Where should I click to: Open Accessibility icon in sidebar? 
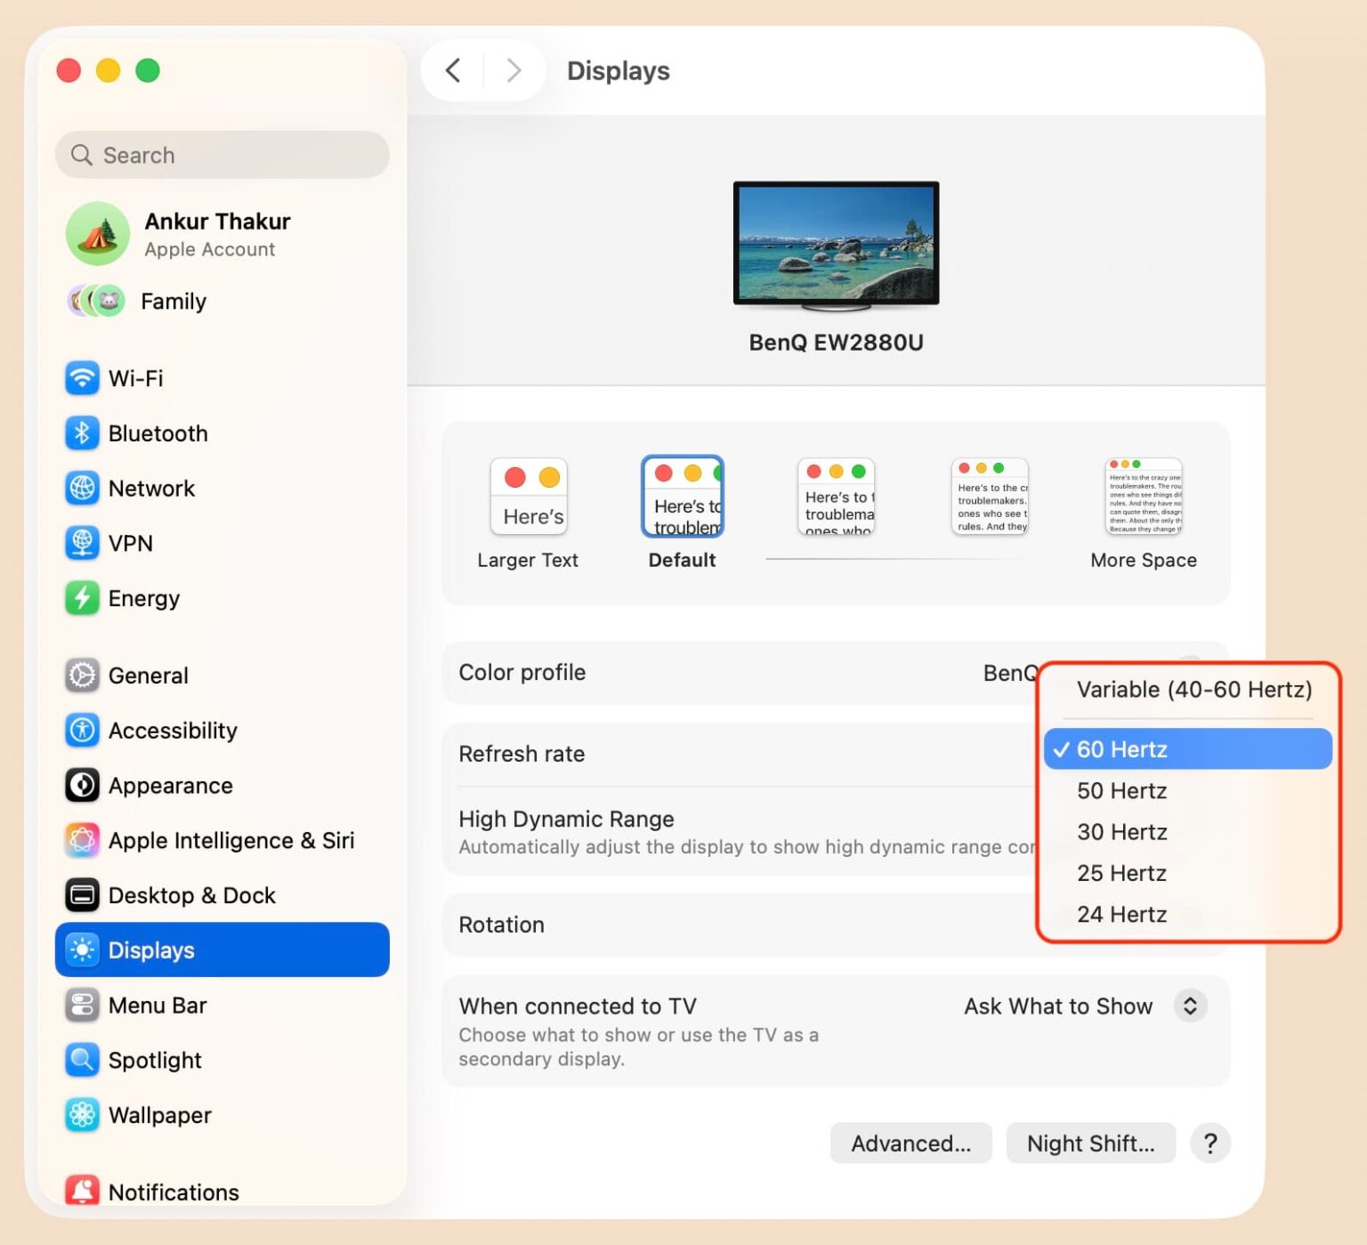click(82, 731)
